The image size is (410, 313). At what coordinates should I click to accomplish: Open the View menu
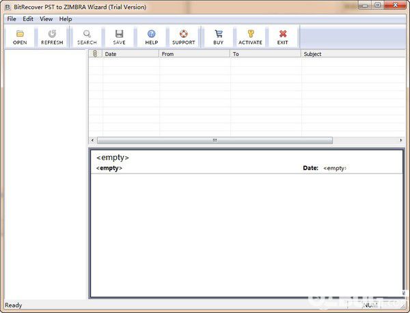[46, 19]
